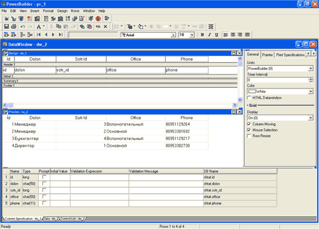Toggle Bold text formatting
The width and height of the screenshot is (319, 229).
click(202, 35)
